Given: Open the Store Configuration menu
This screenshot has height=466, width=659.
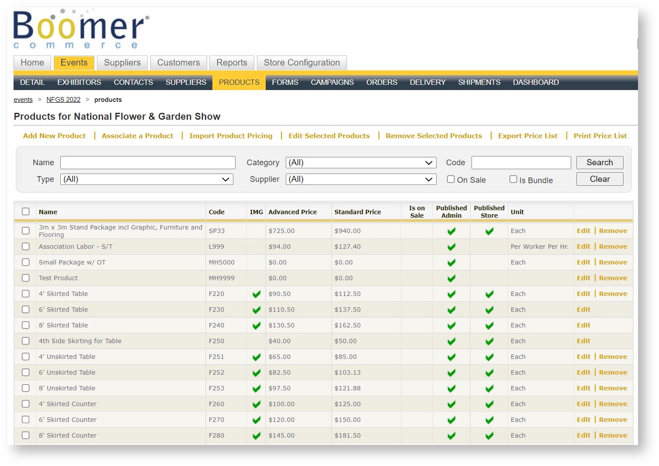Looking at the screenshot, I should (302, 62).
